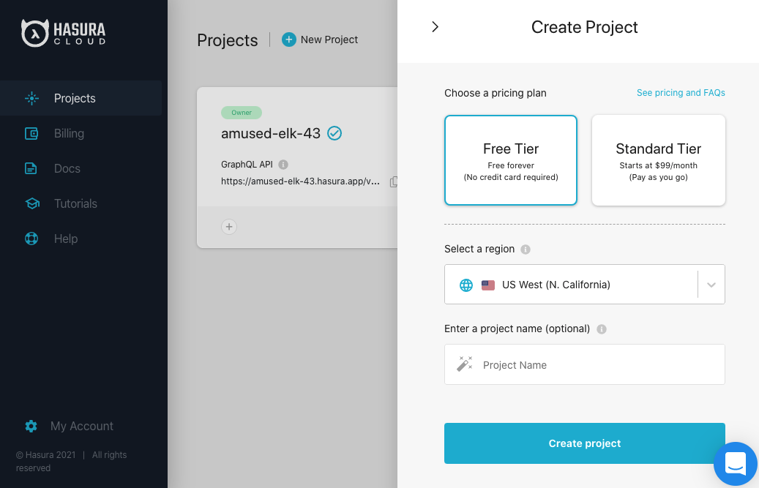Image resolution: width=759 pixels, height=488 pixels.
Task: Expand the project card with the plus button
Action: pos(229,227)
